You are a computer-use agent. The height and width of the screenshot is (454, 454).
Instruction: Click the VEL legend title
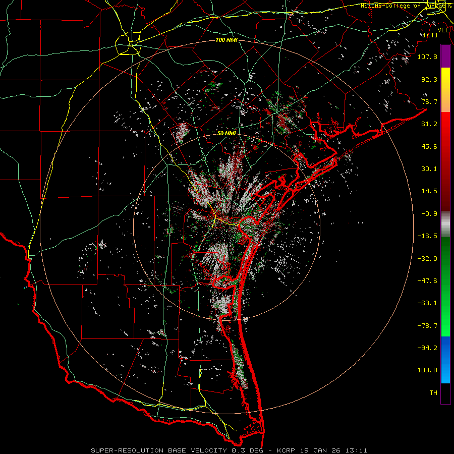coord(443,30)
